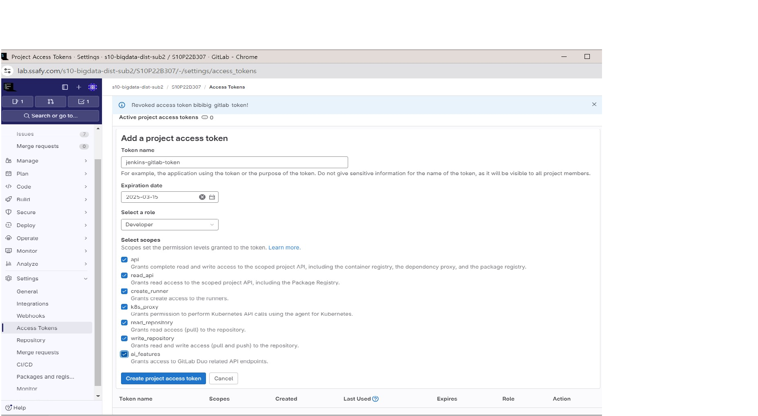Click the Manage sidebar icon
This screenshot has height=416, width=758.
9,161
